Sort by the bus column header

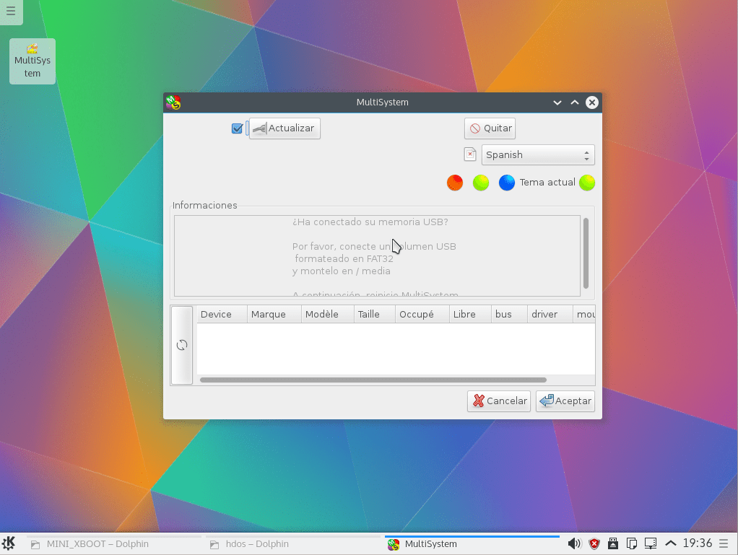pyautogui.click(x=509, y=314)
